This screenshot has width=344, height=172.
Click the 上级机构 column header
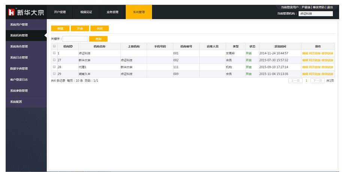(134, 46)
